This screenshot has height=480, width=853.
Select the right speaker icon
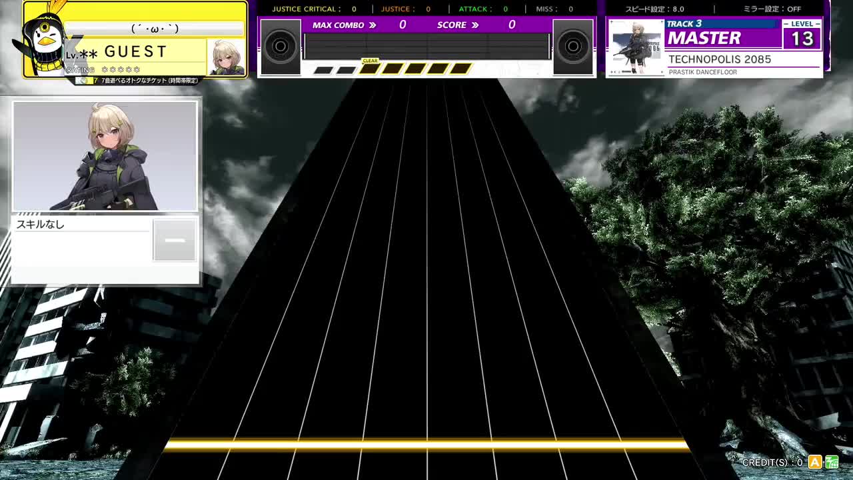572,47
